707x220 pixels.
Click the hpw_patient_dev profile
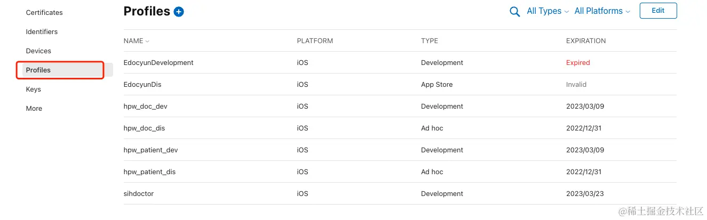[150, 150]
